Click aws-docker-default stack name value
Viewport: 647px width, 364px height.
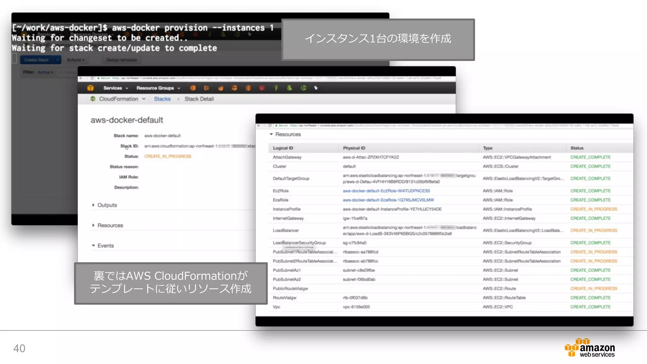(x=162, y=136)
